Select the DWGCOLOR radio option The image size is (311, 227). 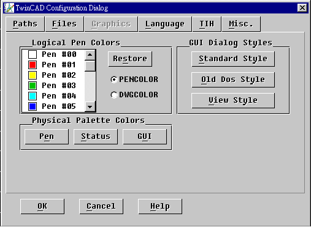point(134,95)
